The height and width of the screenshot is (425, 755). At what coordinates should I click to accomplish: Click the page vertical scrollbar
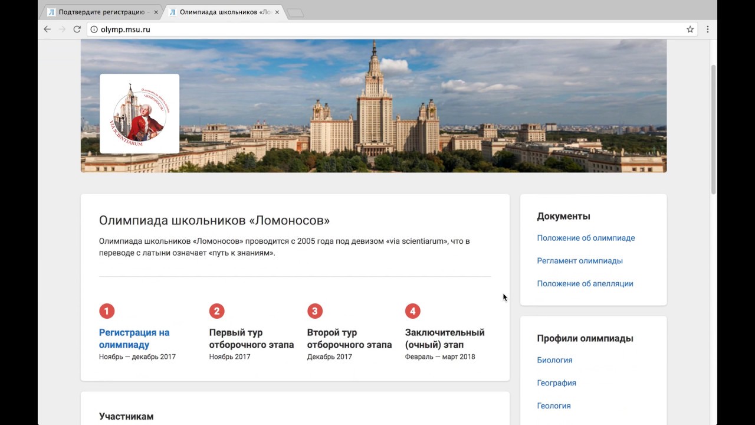pyautogui.click(x=713, y=130)
